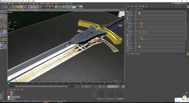This screenshot has height=103, width=189.
Task: Click the yellow tag on the second Object Manager row
Action: point(139,13)
